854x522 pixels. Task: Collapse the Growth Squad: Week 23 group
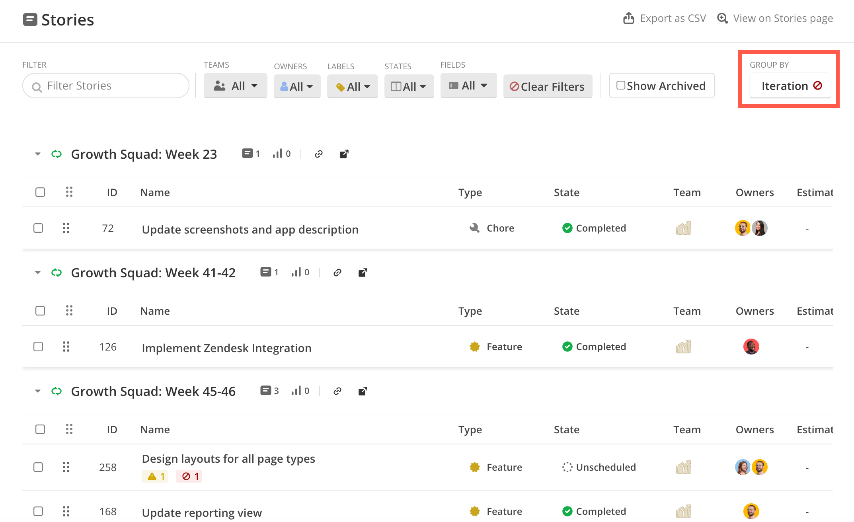tap(38, 154)
